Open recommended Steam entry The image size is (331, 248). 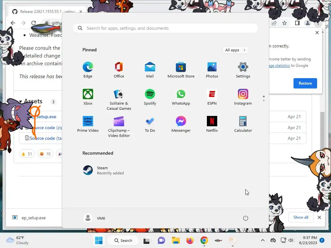point(103,170)
